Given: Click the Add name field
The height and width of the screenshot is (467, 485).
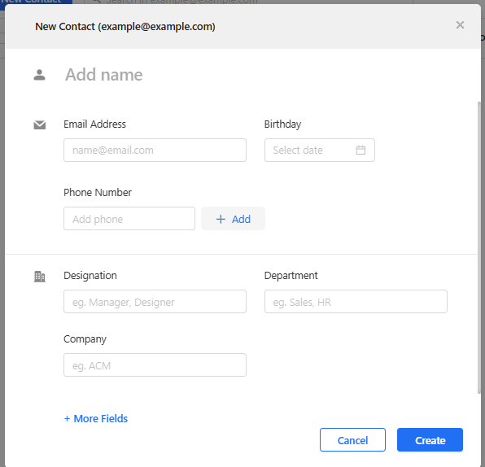Looking at the screenshot, I should (x=104, y=75).
